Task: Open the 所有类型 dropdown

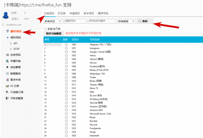Action: coord(126,21)
